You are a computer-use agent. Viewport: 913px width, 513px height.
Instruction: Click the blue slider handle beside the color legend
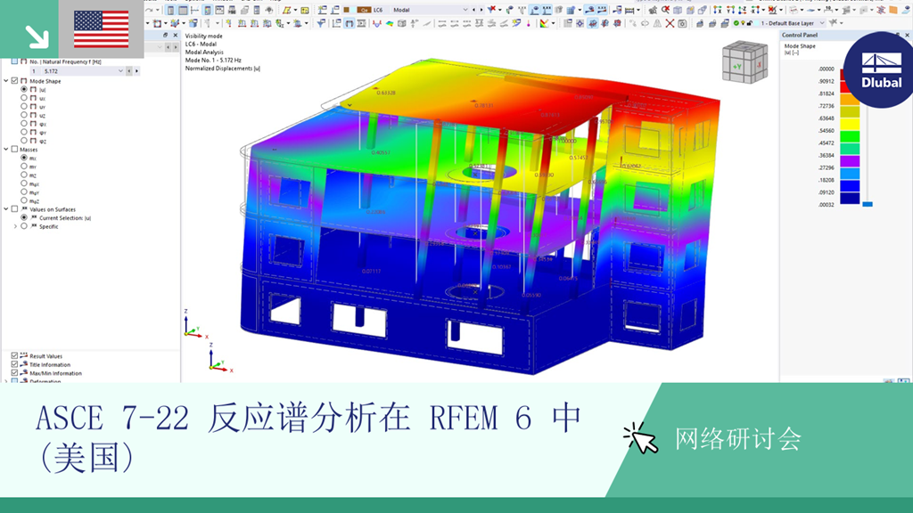[867, 204]
